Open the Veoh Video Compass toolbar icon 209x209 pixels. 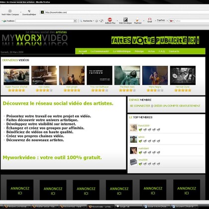(10, 11)
